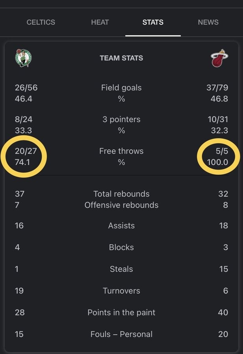Select Celtics free throws 20/27 value
243x354 pixels.
[26, 151]
